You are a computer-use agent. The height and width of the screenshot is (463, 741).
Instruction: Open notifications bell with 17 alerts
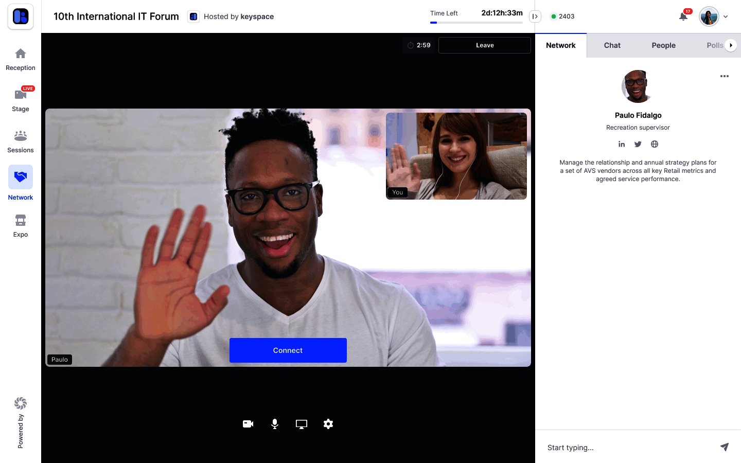[683, 16]
